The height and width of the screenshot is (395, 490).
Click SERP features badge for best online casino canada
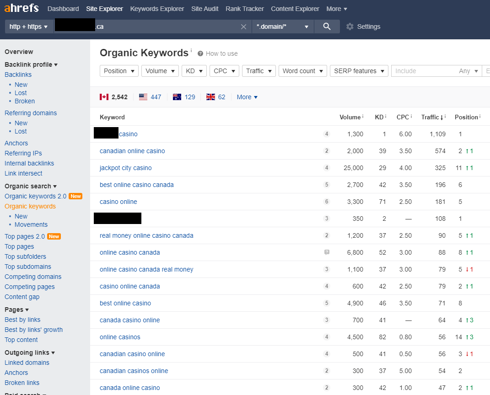(x=327, y=185)
